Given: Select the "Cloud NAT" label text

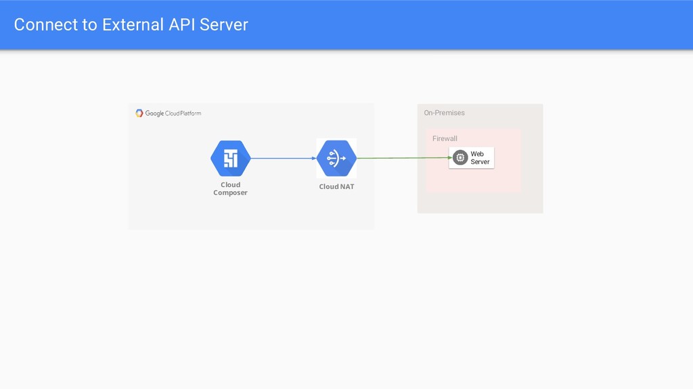Looking at the screenshot, I should 336,186.
